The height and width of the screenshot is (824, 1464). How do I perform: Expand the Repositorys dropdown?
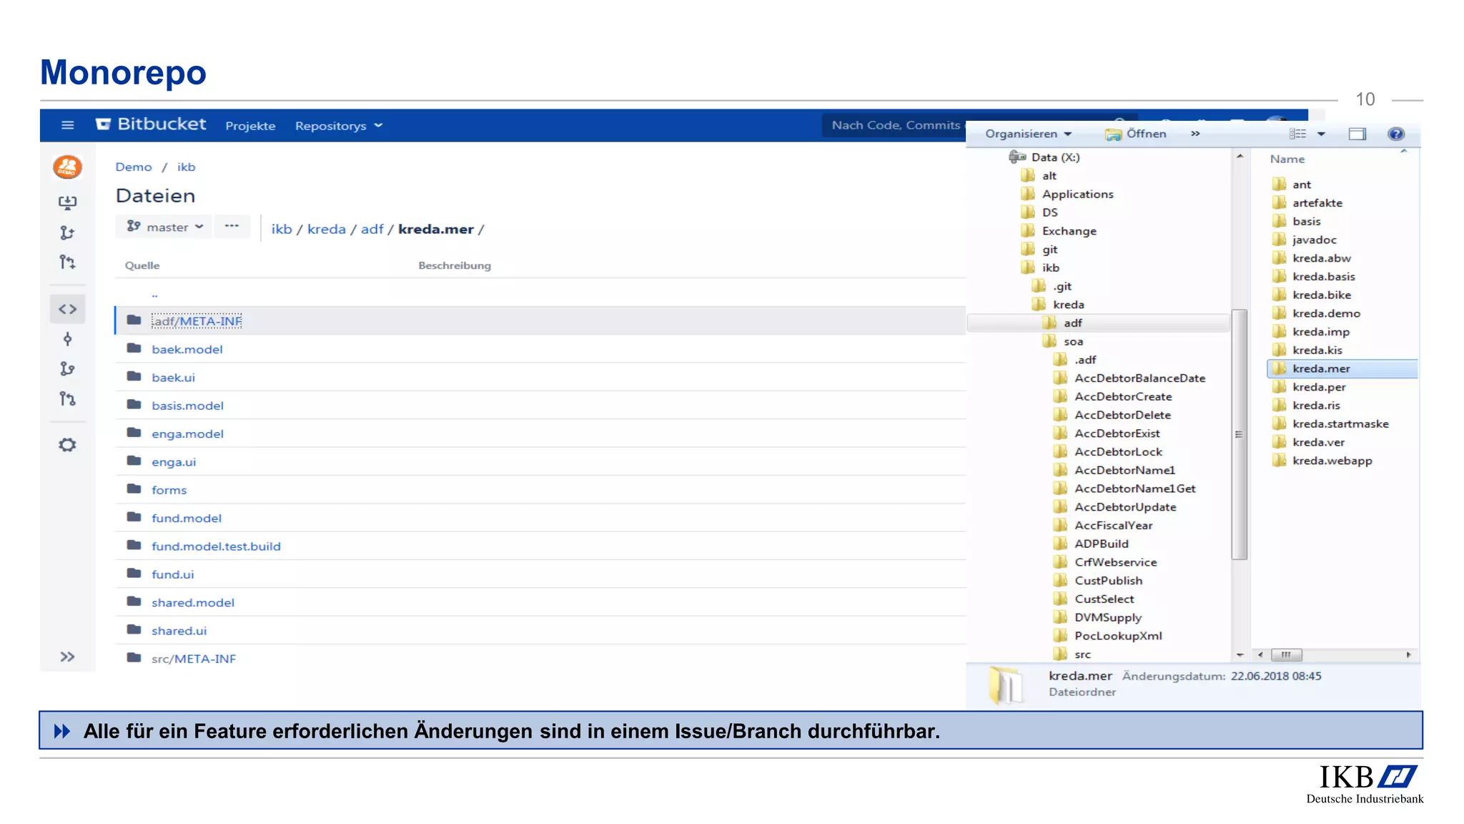click(x=339, y=126)
